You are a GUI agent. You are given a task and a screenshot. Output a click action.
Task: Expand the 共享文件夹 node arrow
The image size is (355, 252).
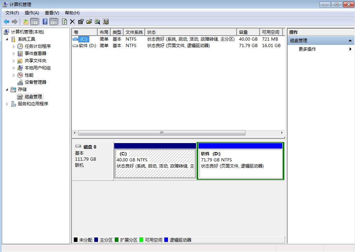14,61
